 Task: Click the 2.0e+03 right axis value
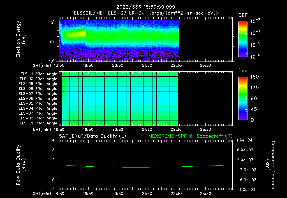click(x=245, y=160)
